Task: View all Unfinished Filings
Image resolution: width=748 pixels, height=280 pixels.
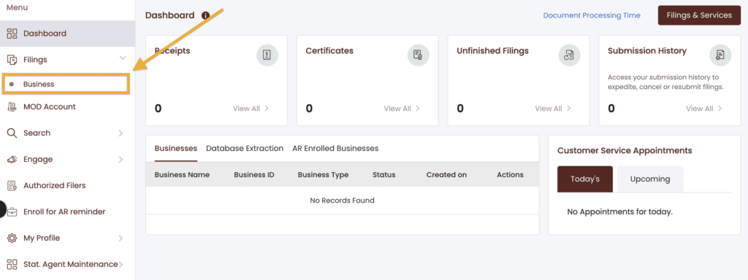Action: coord(553,109)
